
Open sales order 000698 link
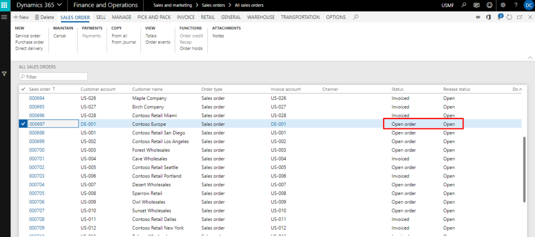pos(37,133)
